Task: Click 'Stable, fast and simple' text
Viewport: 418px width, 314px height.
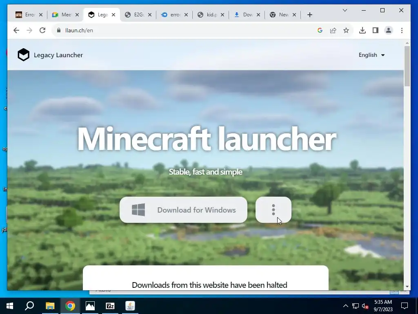Action: pyautogui.click(x=206, y=172)
